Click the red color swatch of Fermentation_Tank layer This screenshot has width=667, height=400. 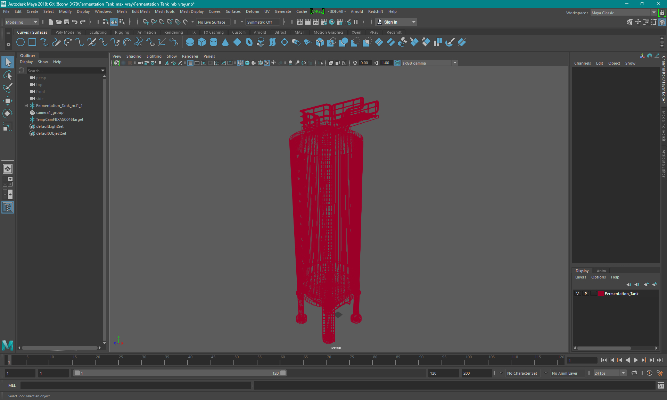(x=601, y=294)
